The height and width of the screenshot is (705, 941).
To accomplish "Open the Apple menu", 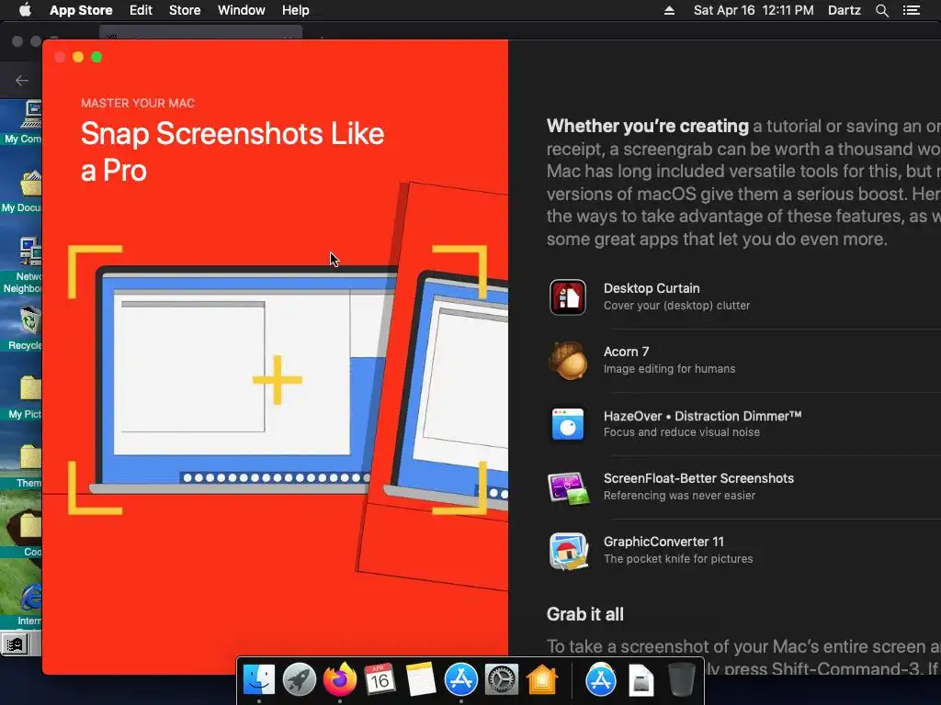I will (x=25, y=10).
